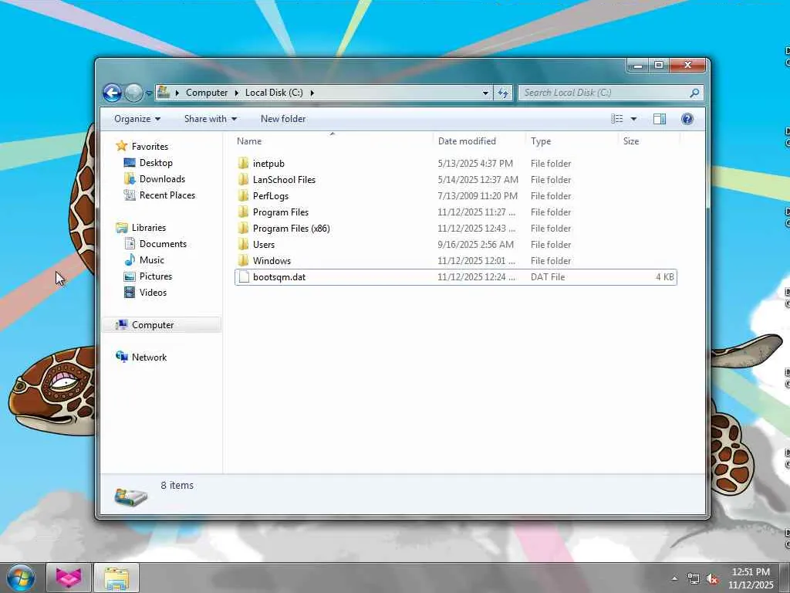This screenshot has width=790, height=593.
Task: Click Computer in the address bar
Action: [x=207, y=93]
